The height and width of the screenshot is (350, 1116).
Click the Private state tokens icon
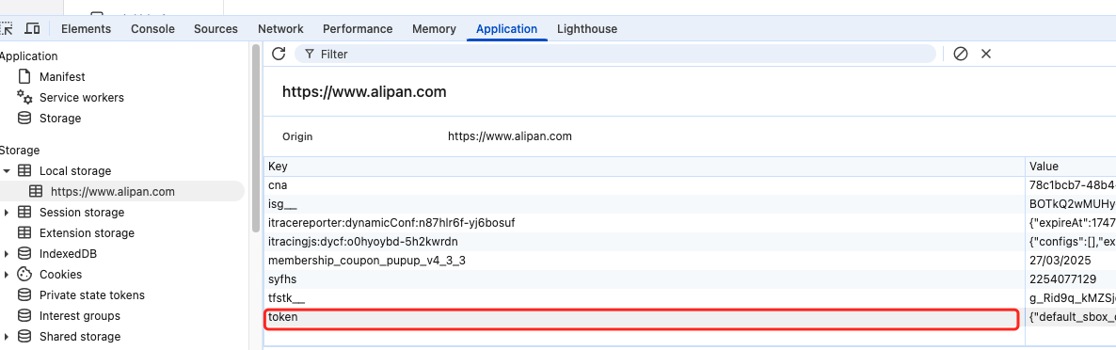point(24,294)
